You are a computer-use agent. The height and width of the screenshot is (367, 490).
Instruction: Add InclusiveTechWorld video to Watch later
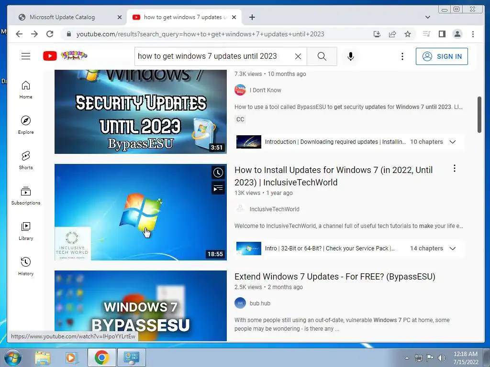[218, 173]
